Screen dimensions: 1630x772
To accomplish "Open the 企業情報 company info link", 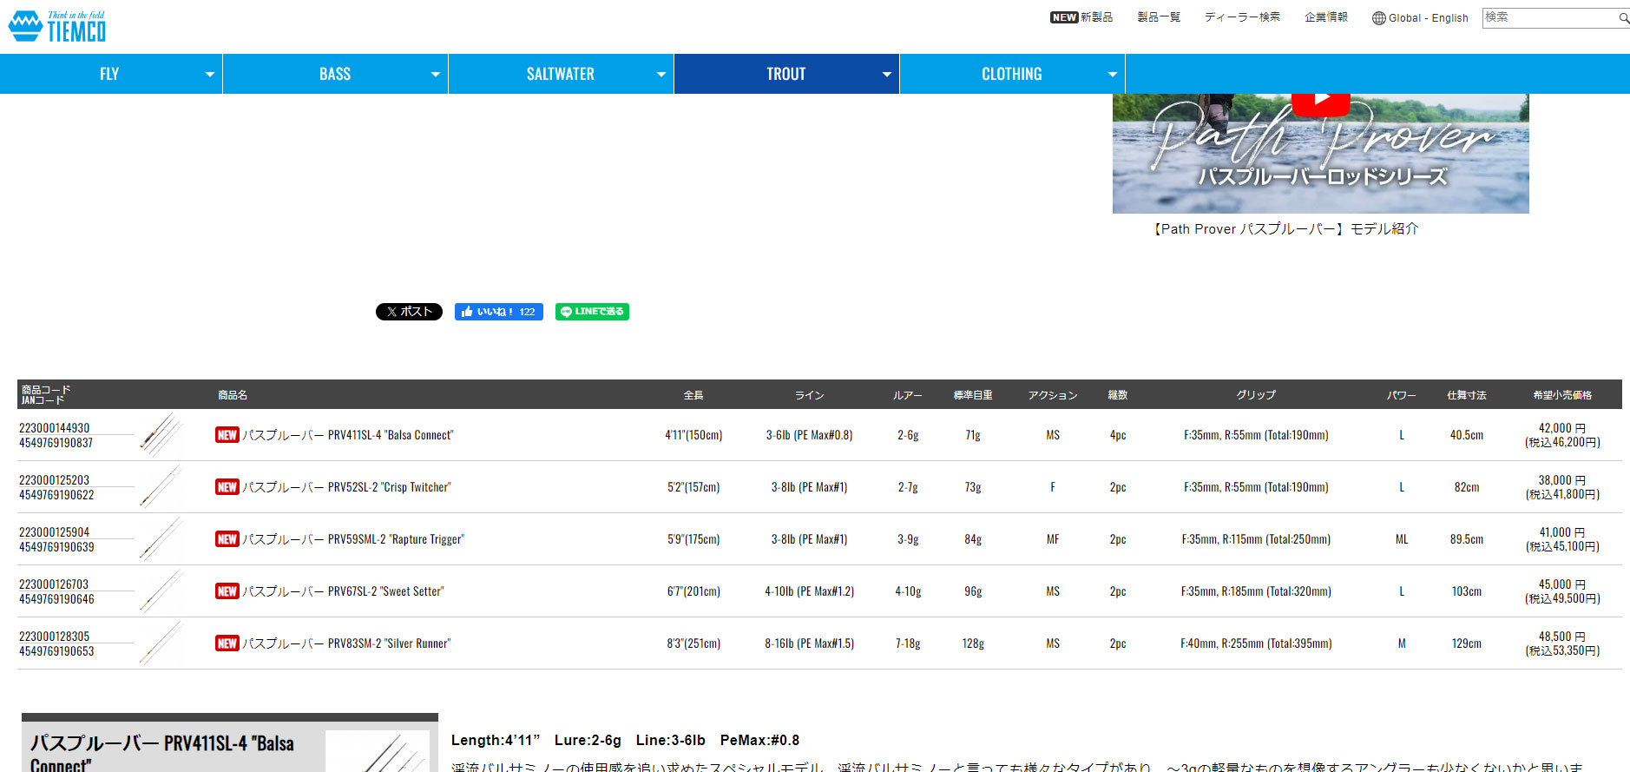I will (1325, 17).
